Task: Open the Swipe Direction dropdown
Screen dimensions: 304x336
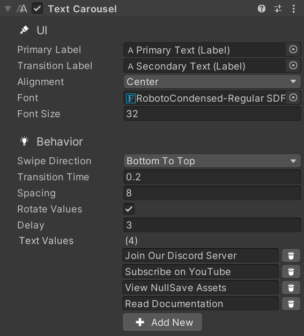Action: (x=212, y=161)
